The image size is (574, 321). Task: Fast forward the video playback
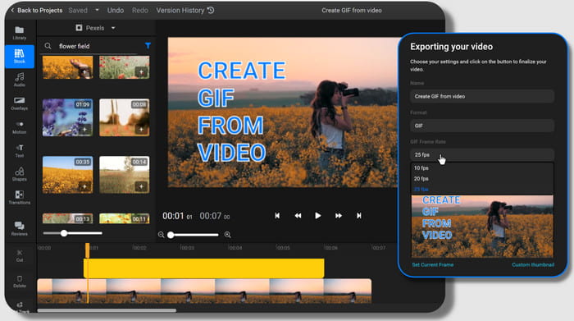click(339, 216)
